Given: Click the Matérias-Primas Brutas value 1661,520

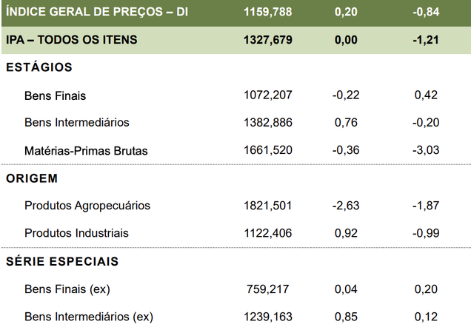Looking at the screenshot, I should pyautogui.click(x=268, y=150).
